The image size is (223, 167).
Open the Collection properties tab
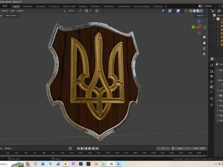[211, 98]
